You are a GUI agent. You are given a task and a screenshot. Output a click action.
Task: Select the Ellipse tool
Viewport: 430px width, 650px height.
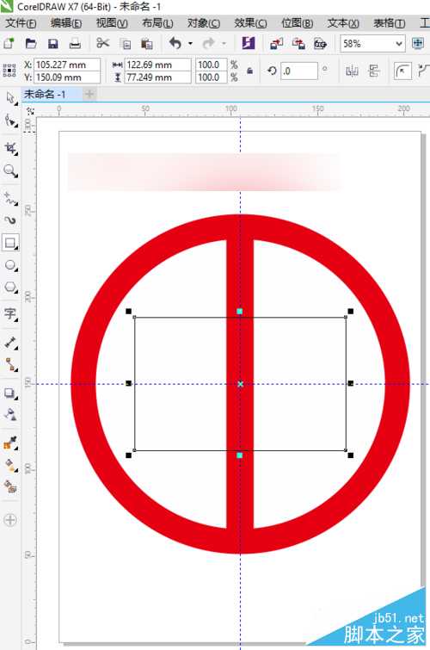coord(10,265)
